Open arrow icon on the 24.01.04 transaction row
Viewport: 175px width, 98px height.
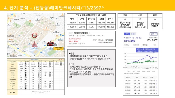[x=156, y=90]
